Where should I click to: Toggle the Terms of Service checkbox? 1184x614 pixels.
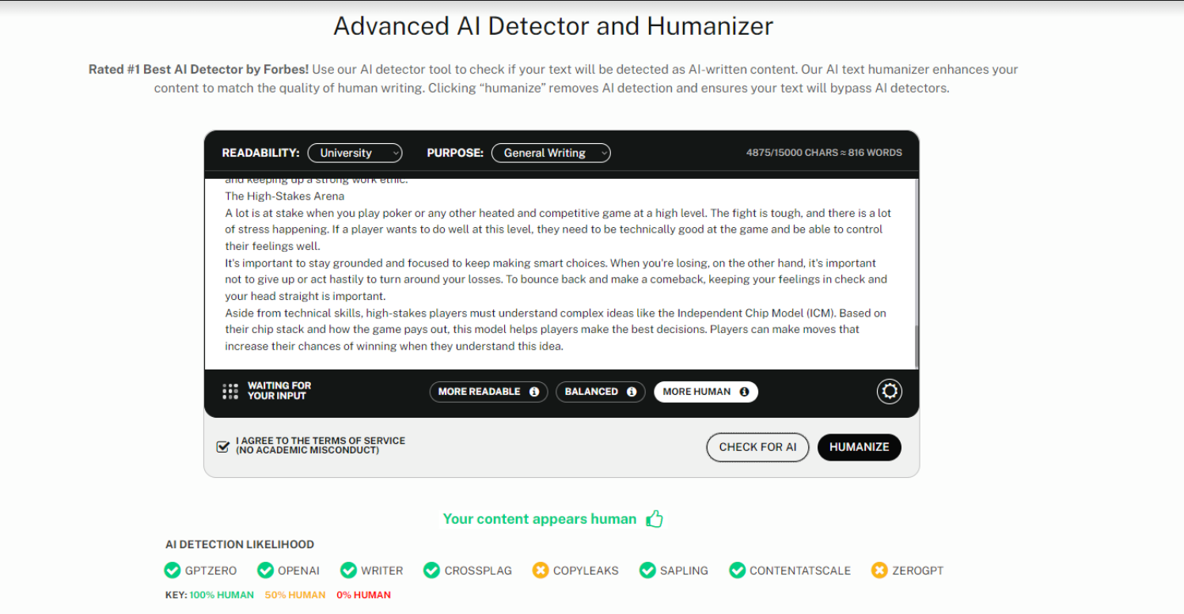coord(223,446)
